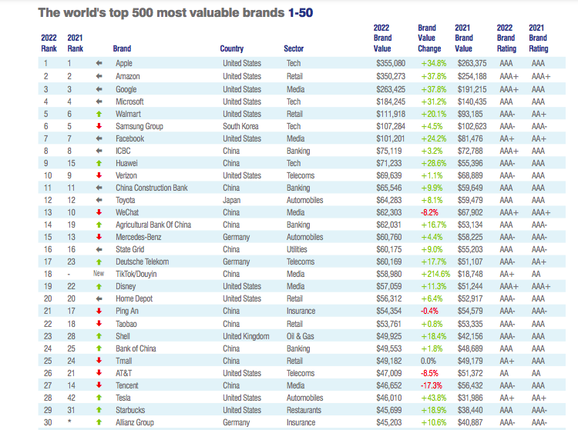This screenshot has width=578, height=430.
Task: Click the 0.0% change in Tmall row
Action: point(428,361)
